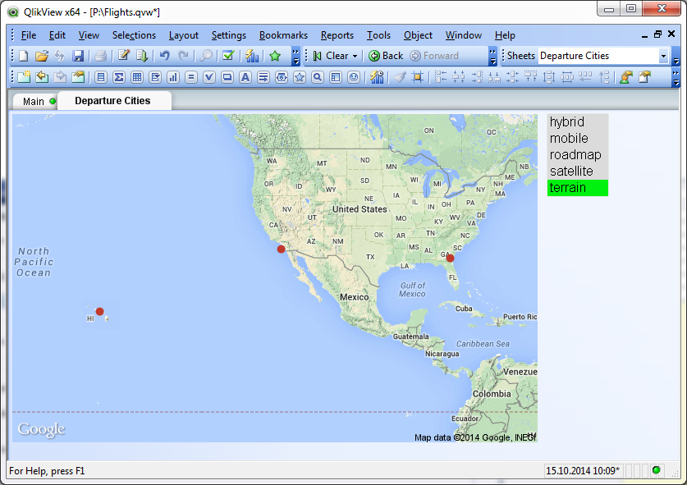Expand the standard toolbar overflow options

click(295, 56)
